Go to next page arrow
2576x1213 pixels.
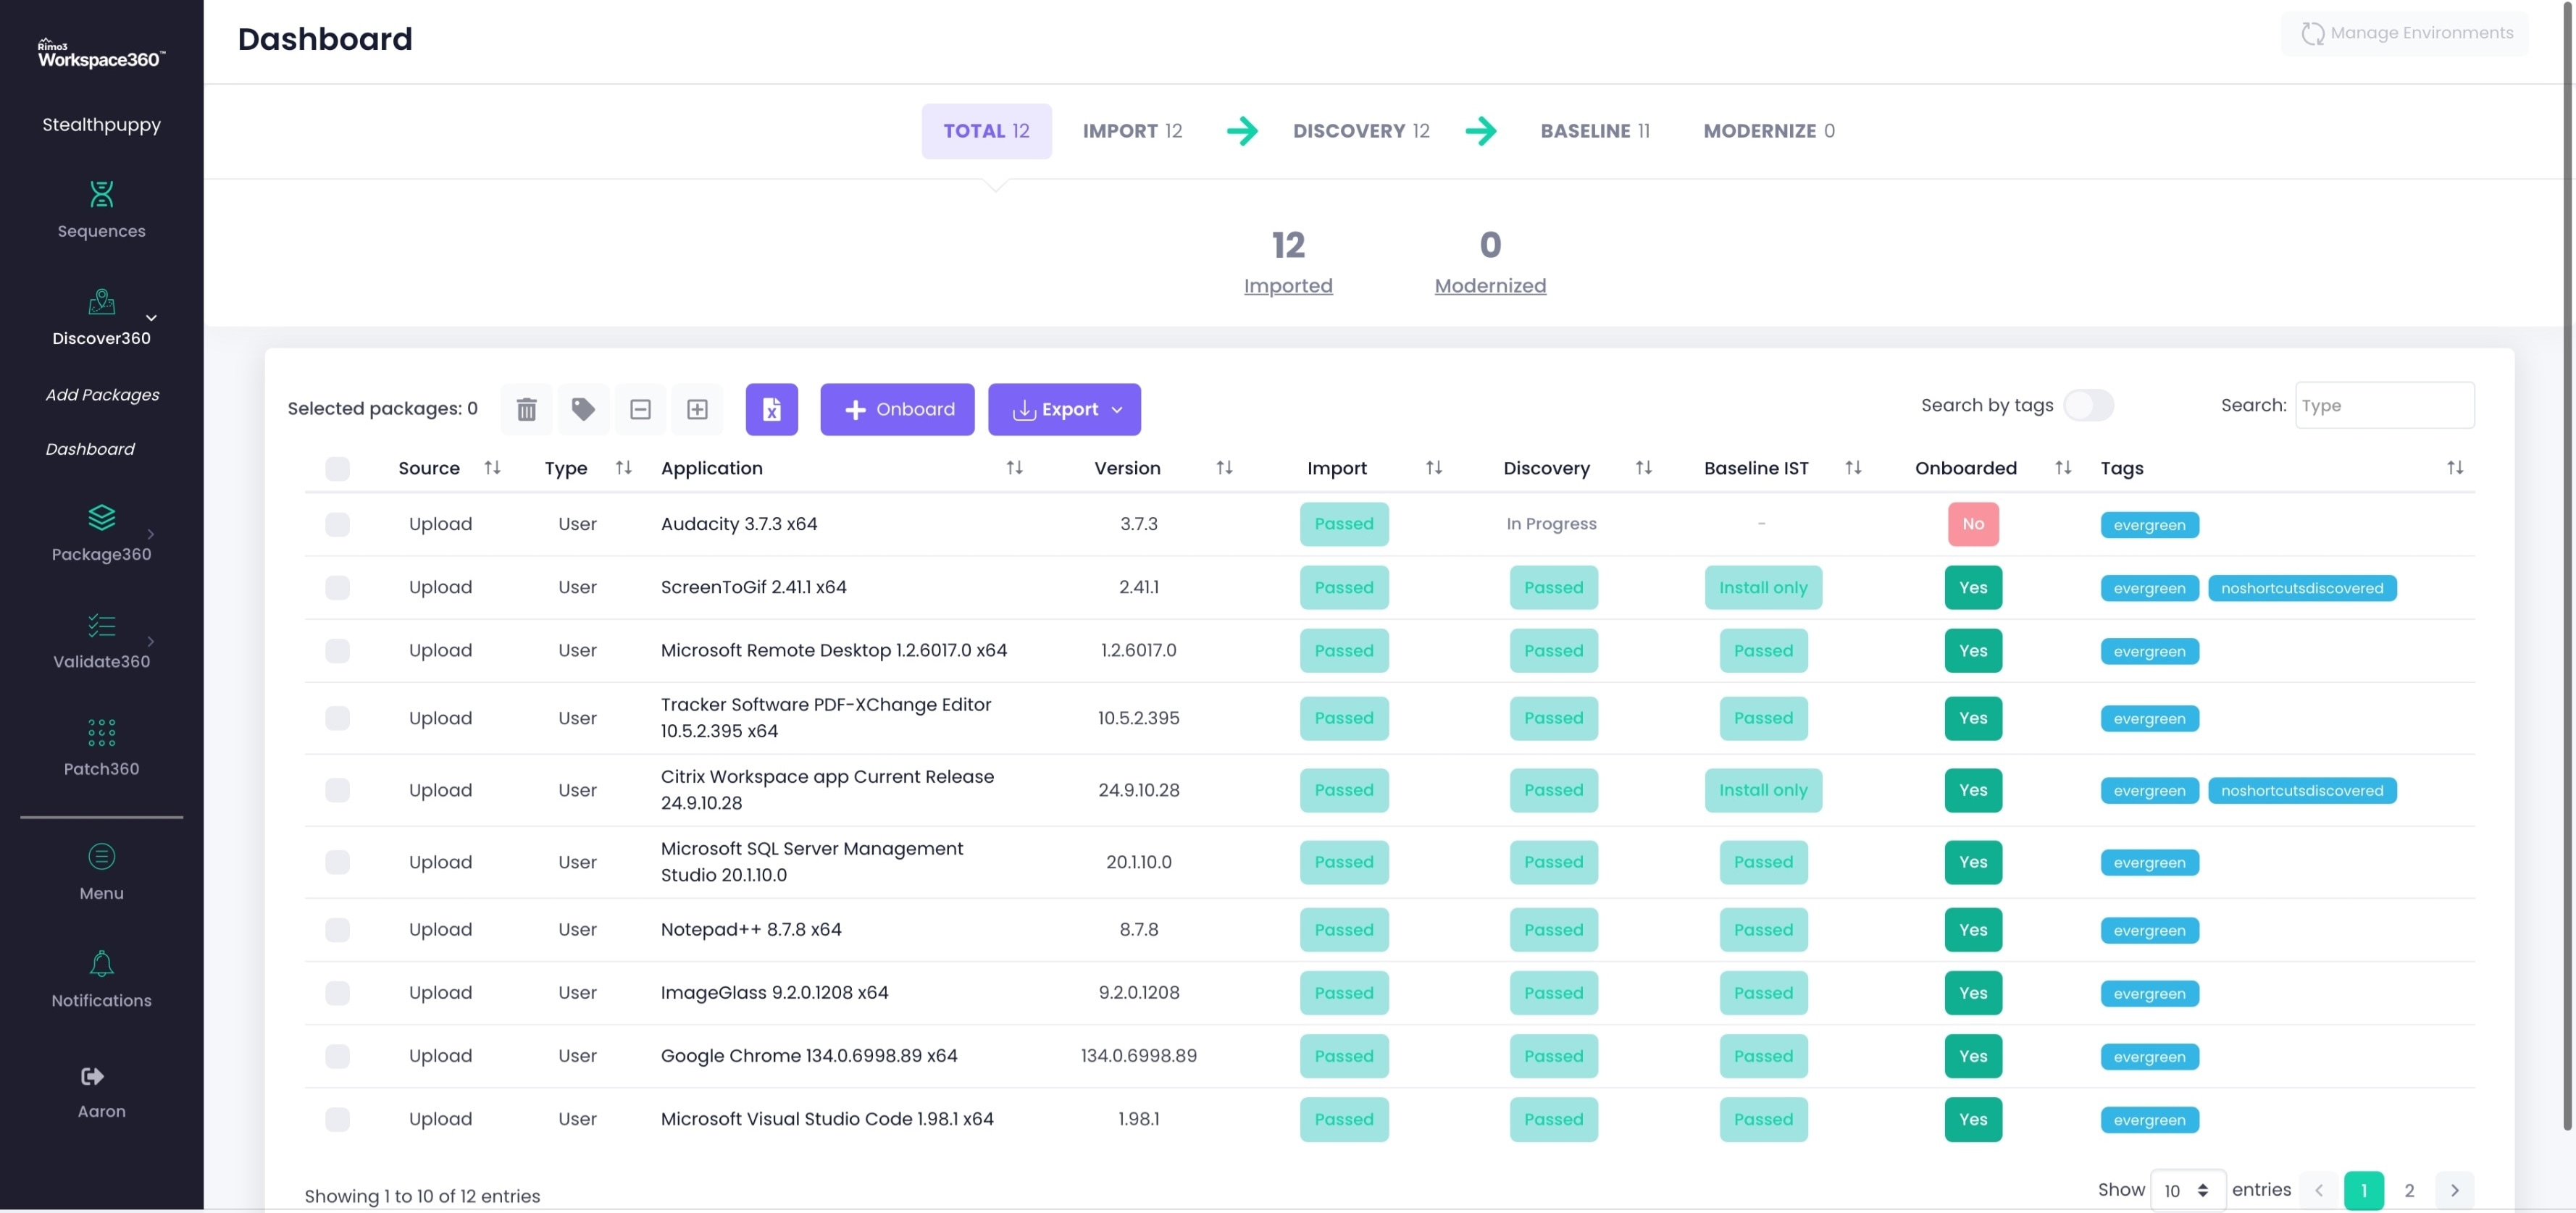pyautogui.click(x=2454, y=1190)
